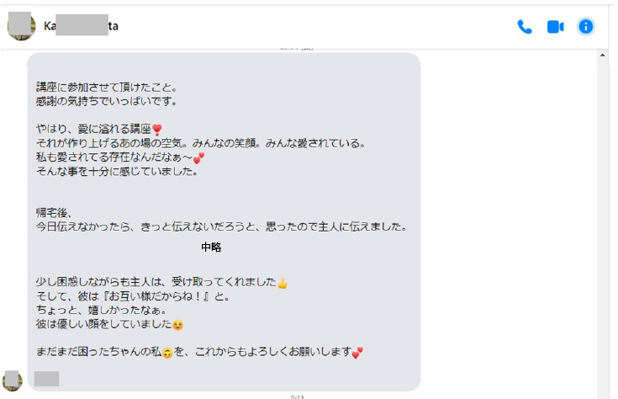This screenshot has width=618, height=399.
Task: Click the small sender avatar beside message
Action: coord(13,380)
